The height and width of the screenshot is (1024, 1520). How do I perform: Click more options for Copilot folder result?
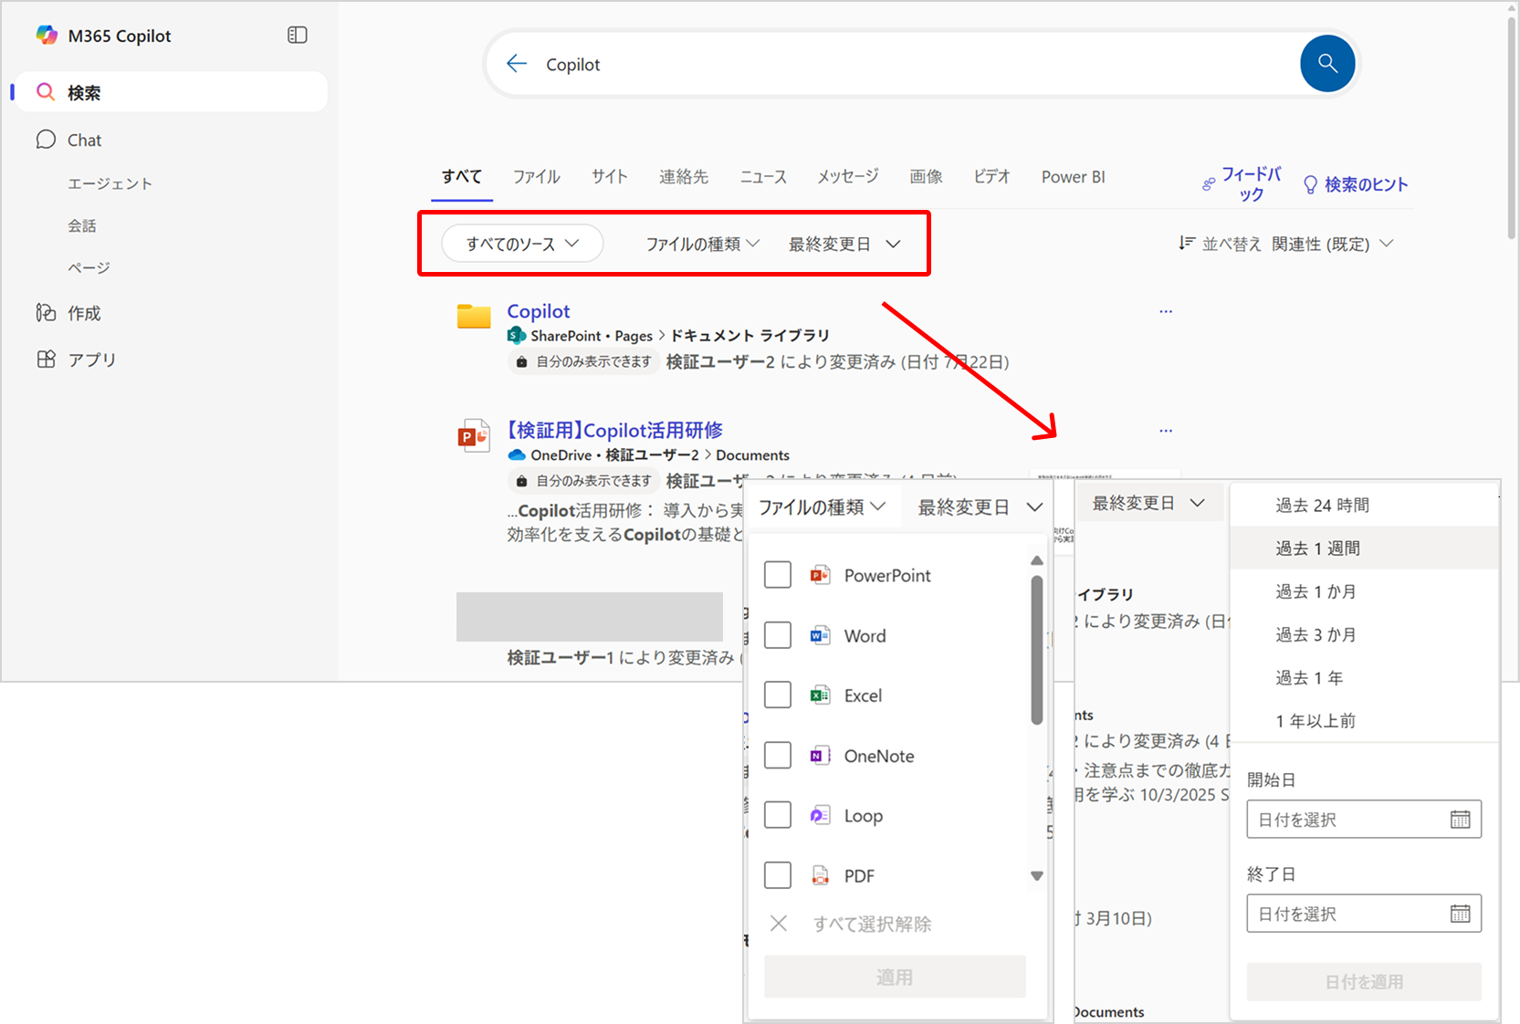tap(1165, 312)
